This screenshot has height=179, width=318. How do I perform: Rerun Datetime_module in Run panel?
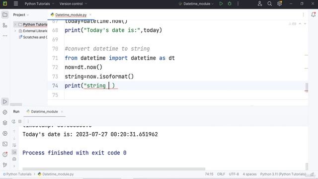pos(13,121)
